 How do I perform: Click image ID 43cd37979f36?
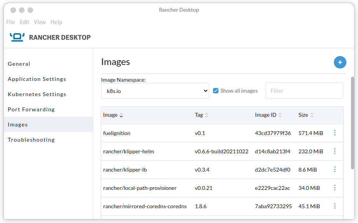pos(273,133)
